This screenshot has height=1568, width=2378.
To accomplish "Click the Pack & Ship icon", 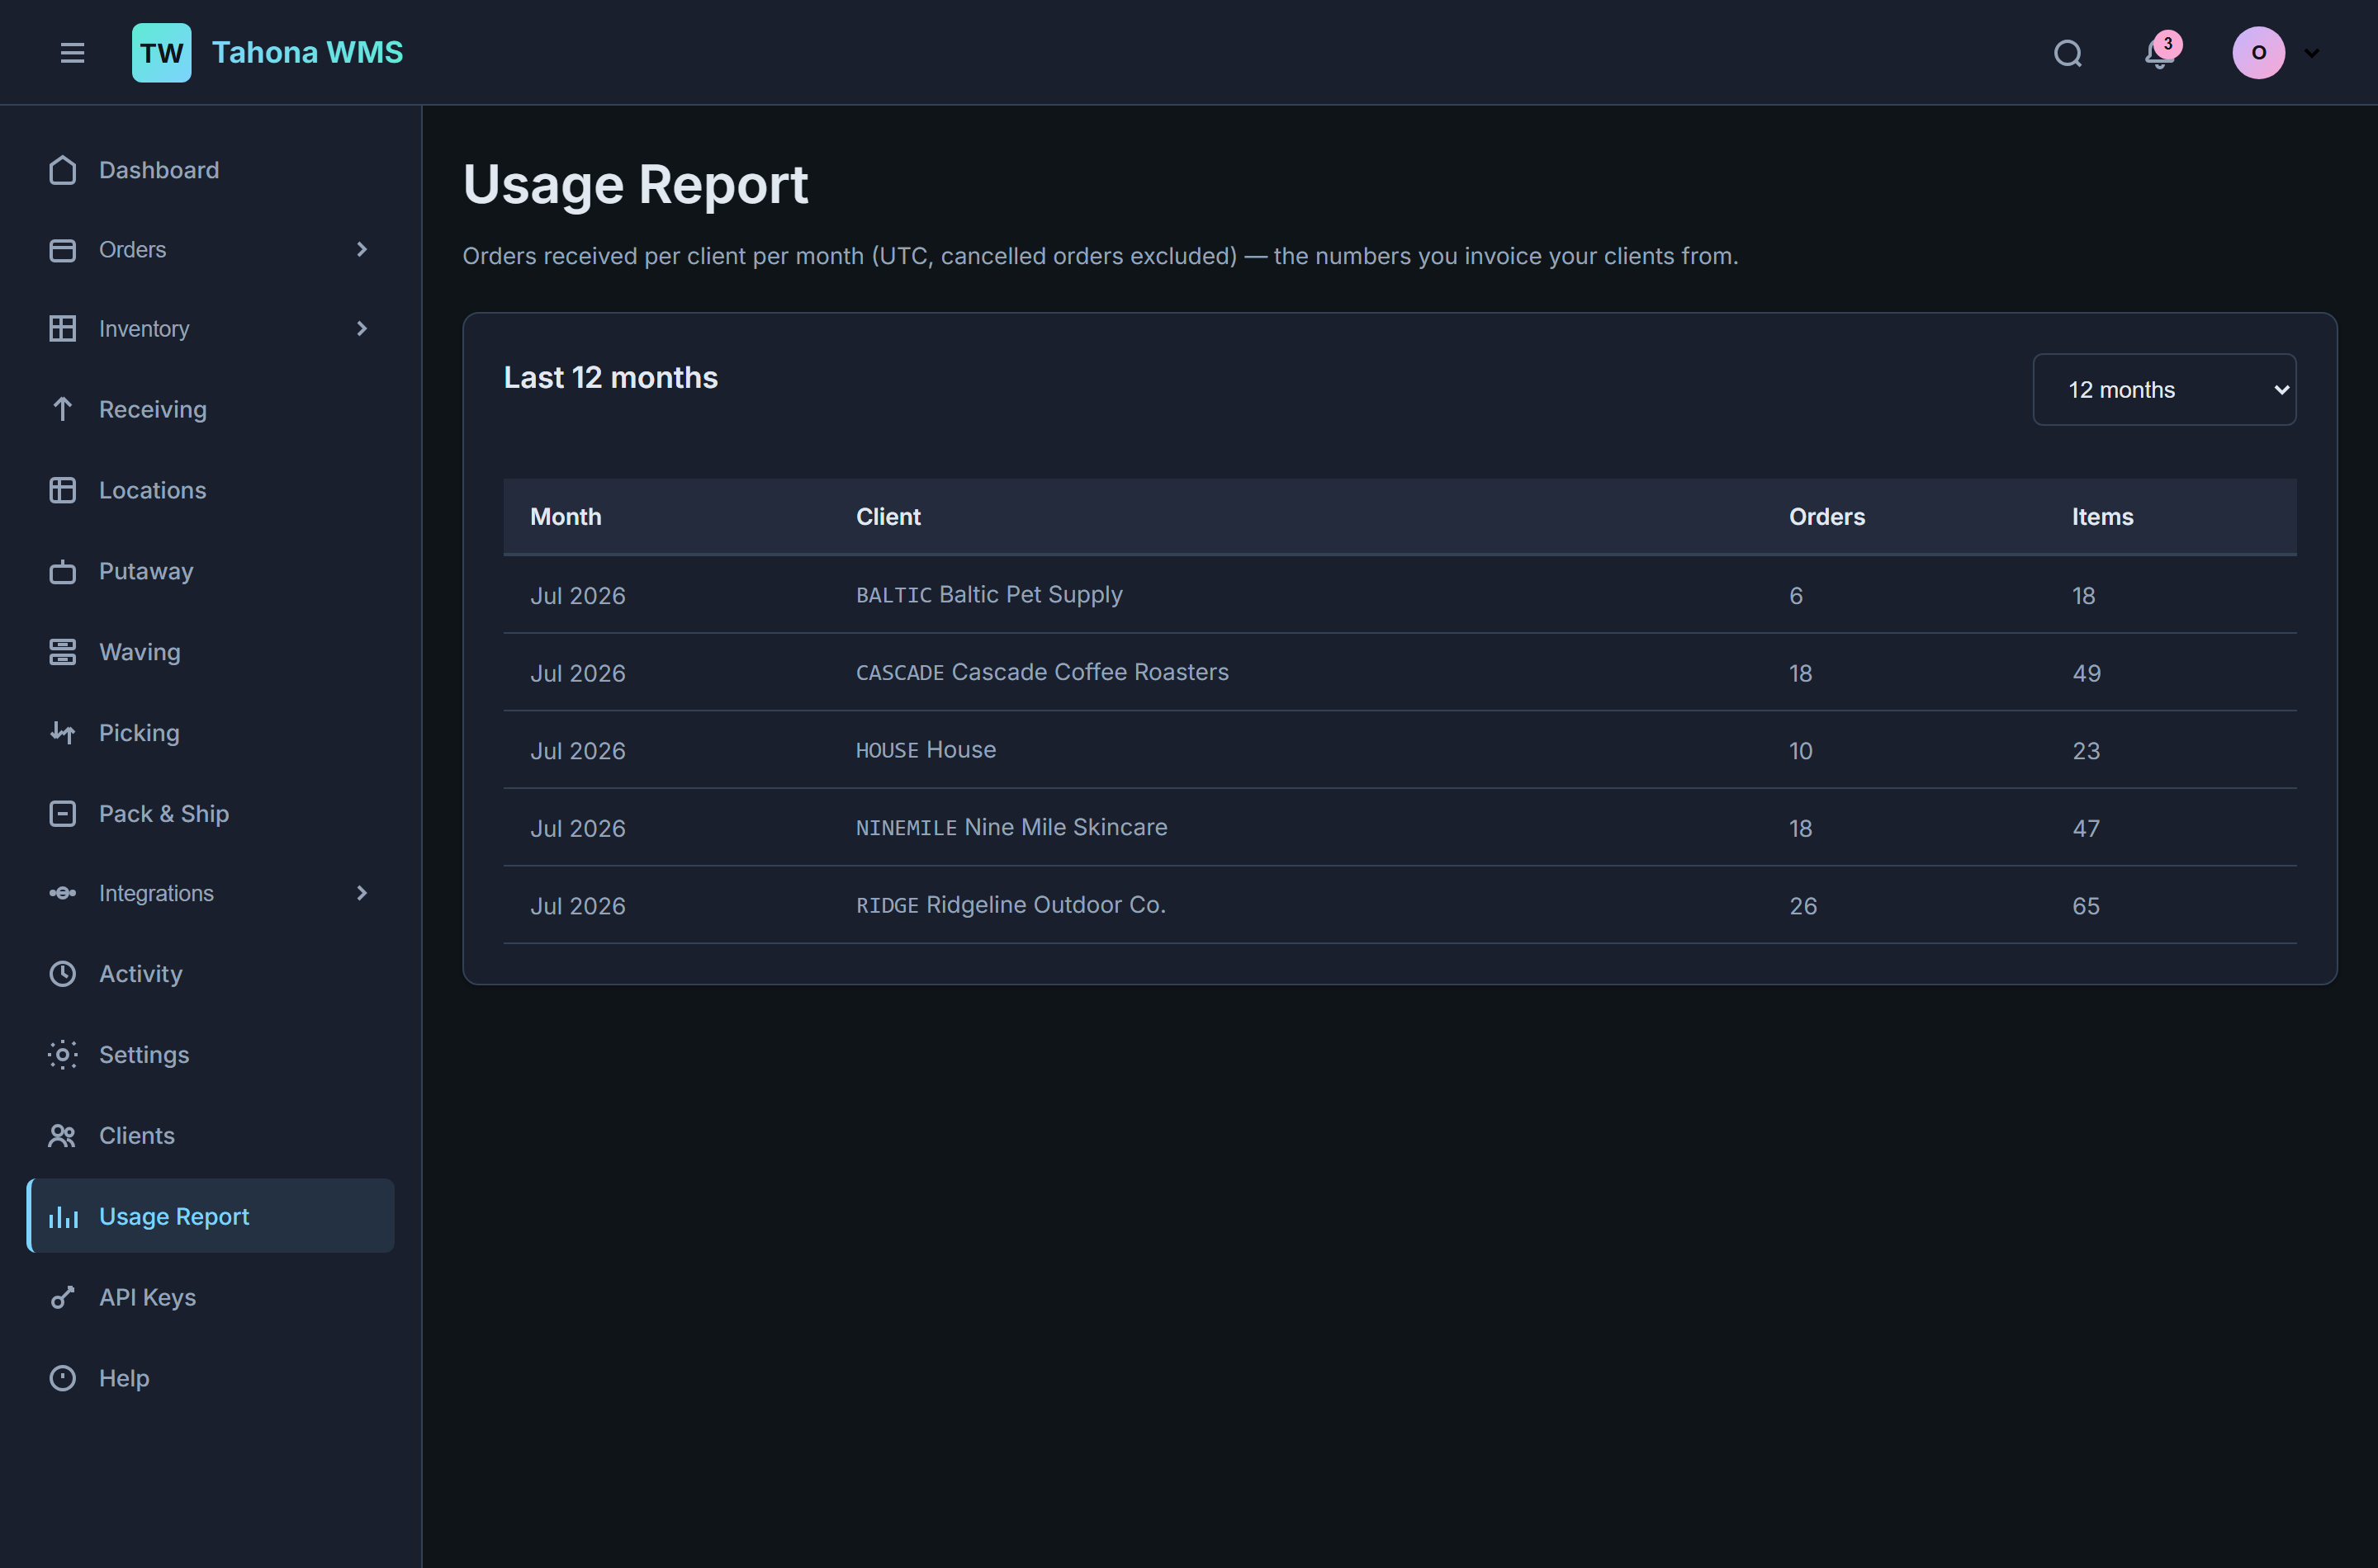I will [63, 814].
